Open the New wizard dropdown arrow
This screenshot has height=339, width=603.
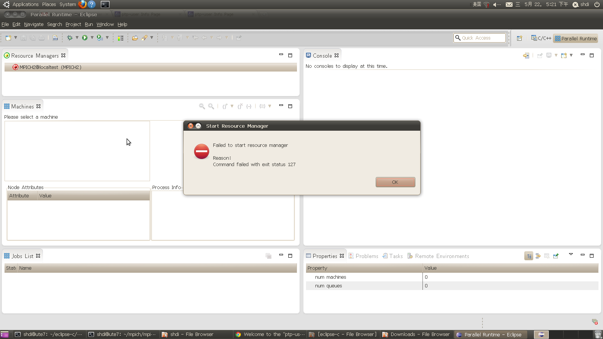[x=15, y=38]
